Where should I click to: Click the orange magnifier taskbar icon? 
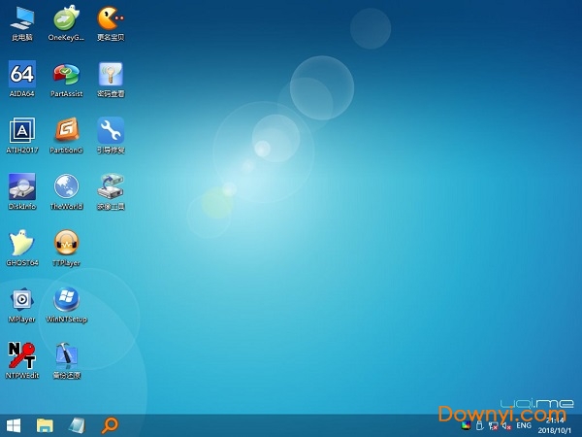pos(111,425)
